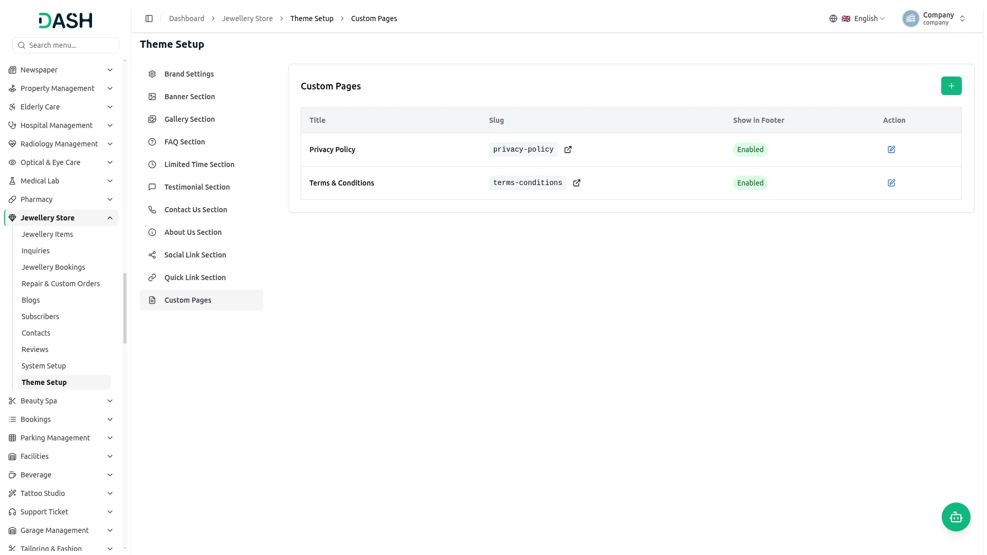Viewport: 987px width, 555px height.
Task: Open Banner Section tab
Action: coord(202,97)
